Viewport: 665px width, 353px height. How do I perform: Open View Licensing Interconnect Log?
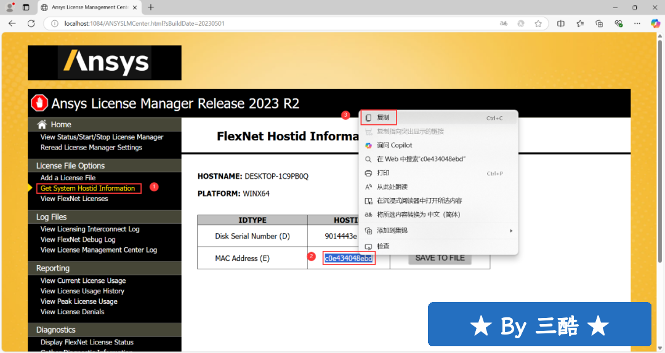(90, 229)
